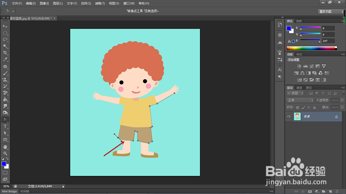Select the Brush tool

[x=5, y=73]
